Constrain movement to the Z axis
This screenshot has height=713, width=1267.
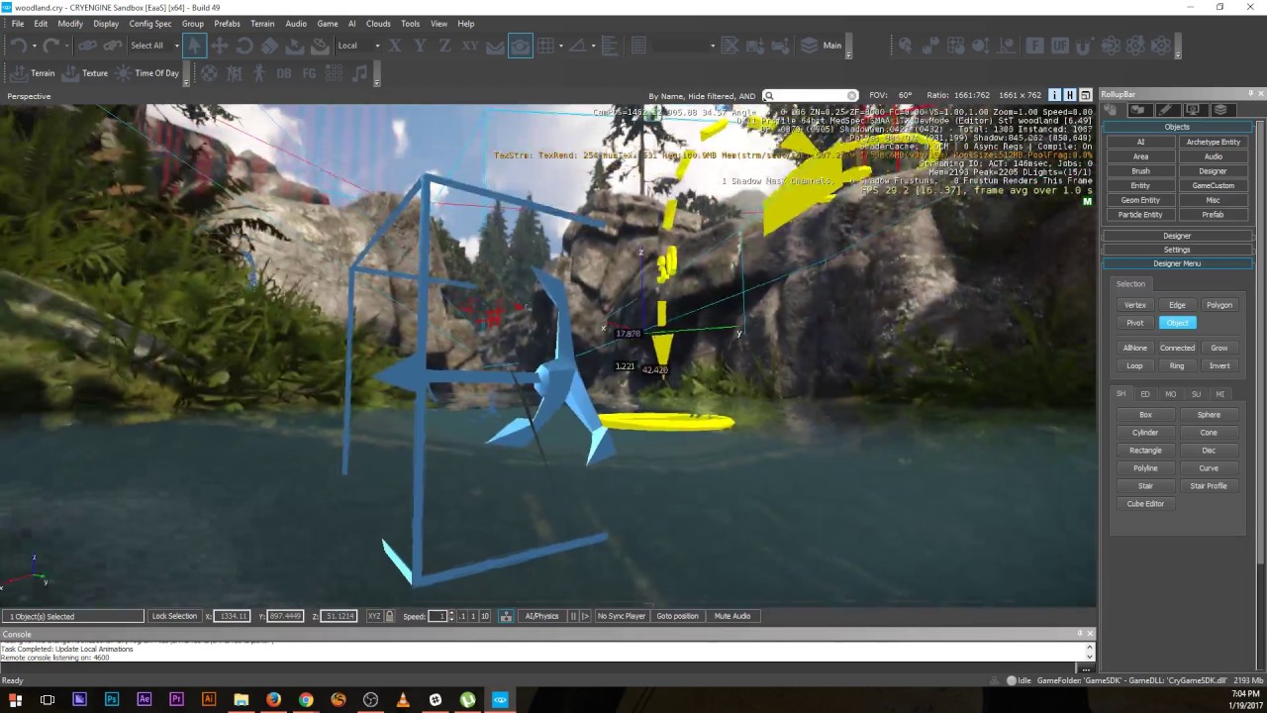click(x=444, y=46)
